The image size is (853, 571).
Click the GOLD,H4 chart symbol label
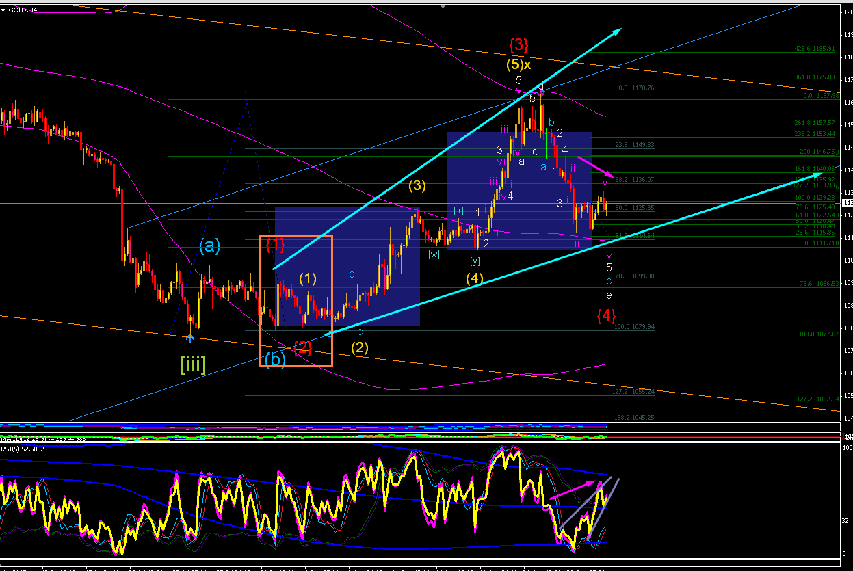click(24, 9)
